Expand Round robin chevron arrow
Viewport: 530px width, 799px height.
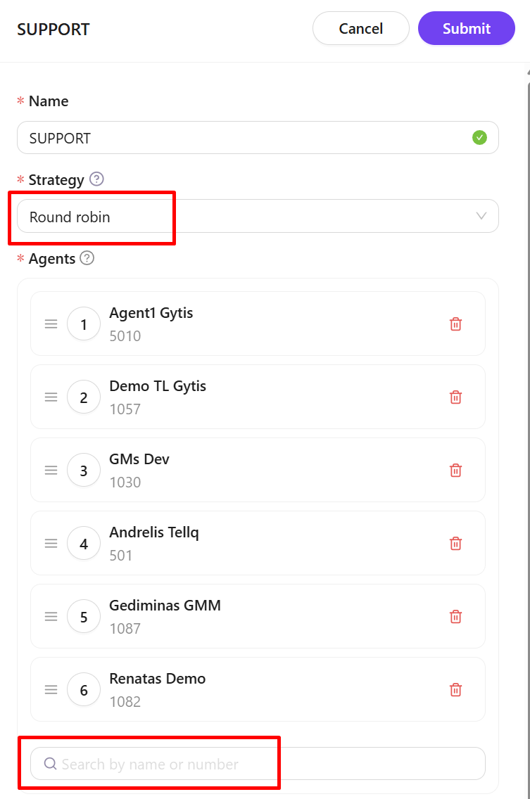[481, 217]
